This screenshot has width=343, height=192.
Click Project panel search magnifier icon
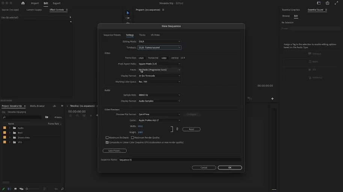4,117
